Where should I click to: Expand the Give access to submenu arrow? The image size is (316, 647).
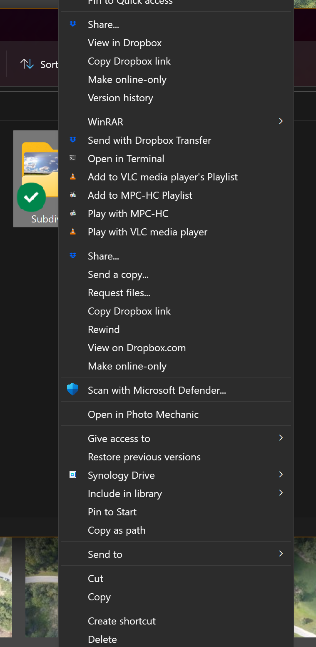pyautogui.click(x=281, y=438)
